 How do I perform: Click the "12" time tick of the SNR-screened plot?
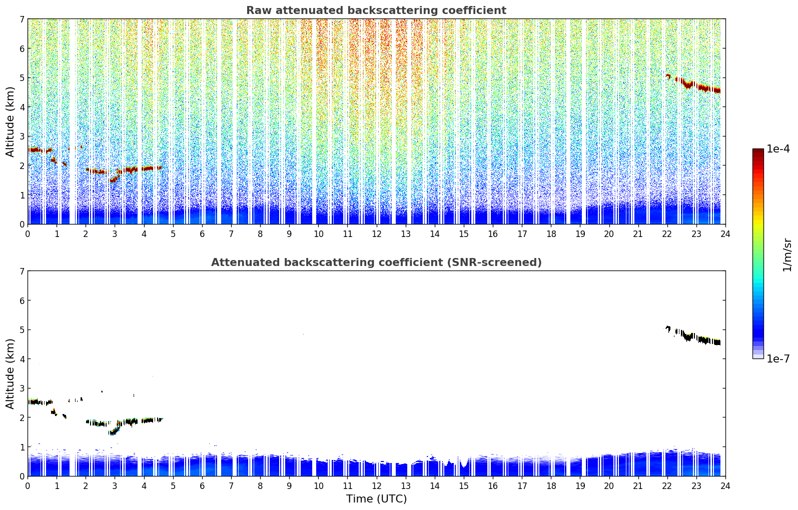(x=376, y=485)
